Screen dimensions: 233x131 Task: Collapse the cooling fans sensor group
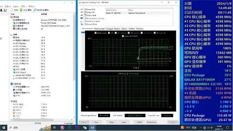tap(11, 84)
